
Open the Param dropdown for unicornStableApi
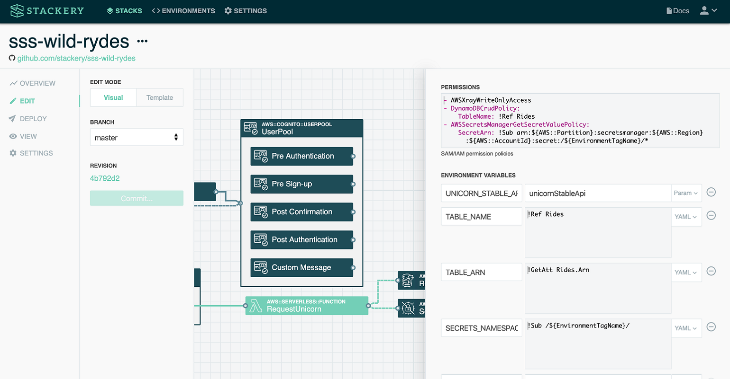click(686, 193)
